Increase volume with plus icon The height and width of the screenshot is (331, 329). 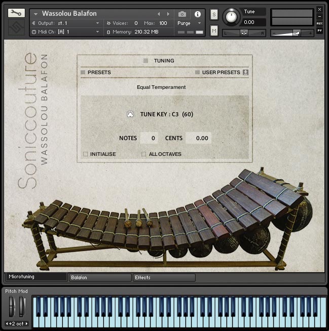click(x=310, y=33)
